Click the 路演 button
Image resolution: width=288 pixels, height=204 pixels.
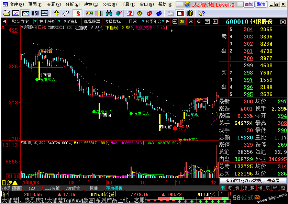pyautogui.click(x=261, y=4)
